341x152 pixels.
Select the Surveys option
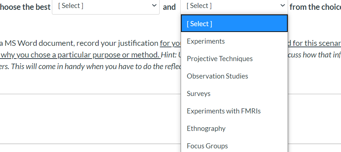point(198,93)
